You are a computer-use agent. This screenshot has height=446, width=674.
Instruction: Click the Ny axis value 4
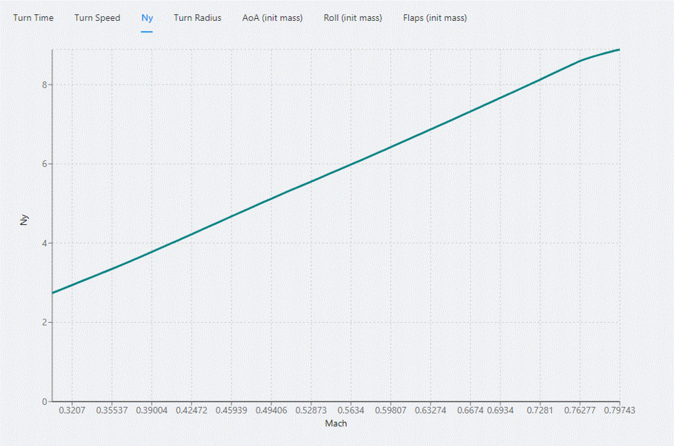(44, 243)
